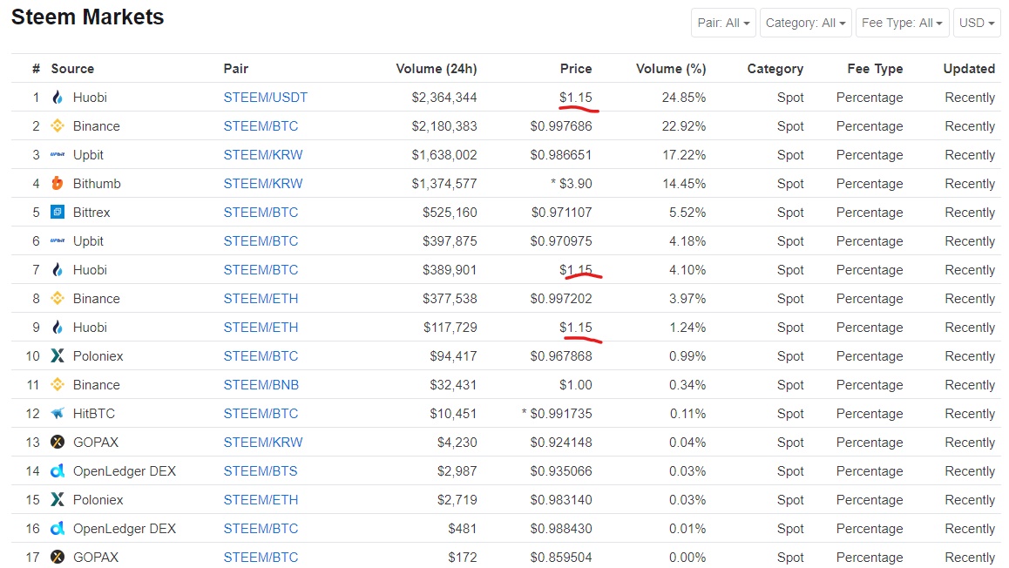
Task: Open Binance STEEM/ETH pair link in row 8
Action: (x=261, y=299)
